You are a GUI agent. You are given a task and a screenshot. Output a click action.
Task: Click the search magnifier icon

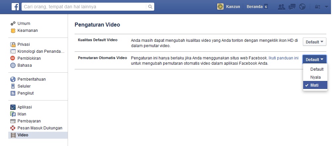[x=150, y=7]
